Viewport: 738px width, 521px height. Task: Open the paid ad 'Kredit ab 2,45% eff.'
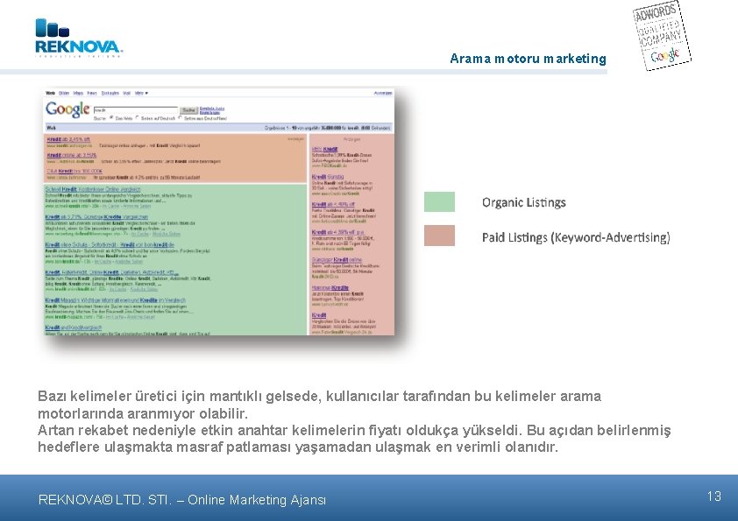coord(68,139)
